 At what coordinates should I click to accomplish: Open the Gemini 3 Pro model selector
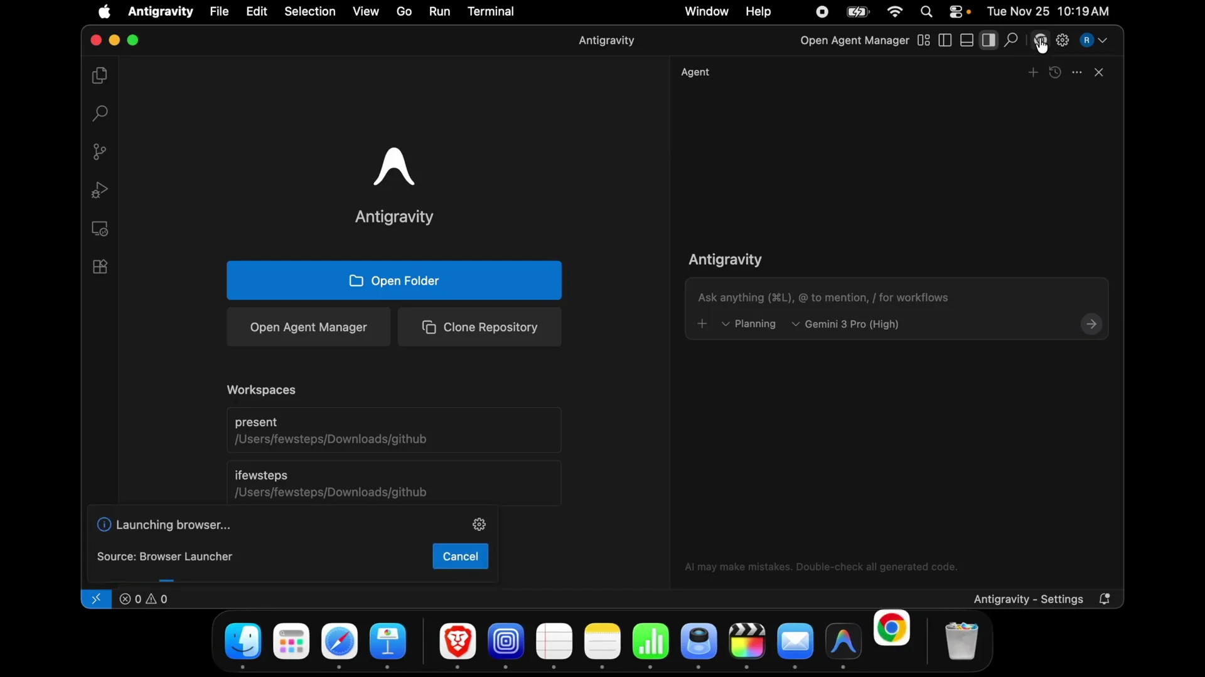tap(845, 324)
